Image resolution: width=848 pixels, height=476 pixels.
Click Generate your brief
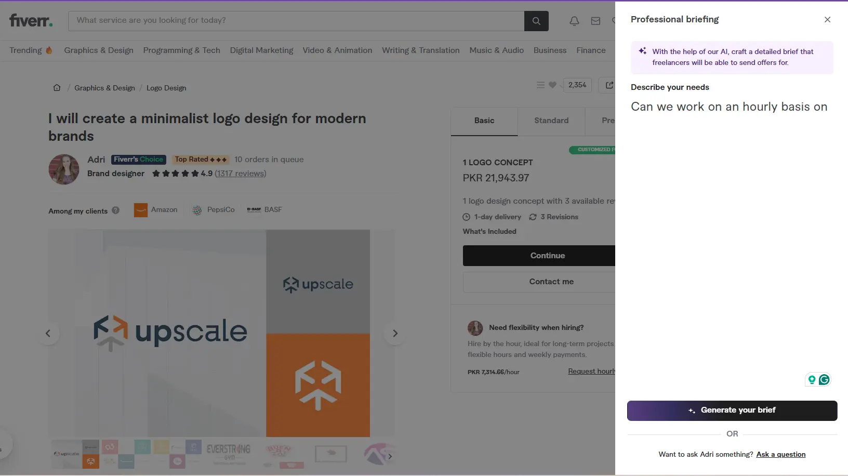point(732,411)
